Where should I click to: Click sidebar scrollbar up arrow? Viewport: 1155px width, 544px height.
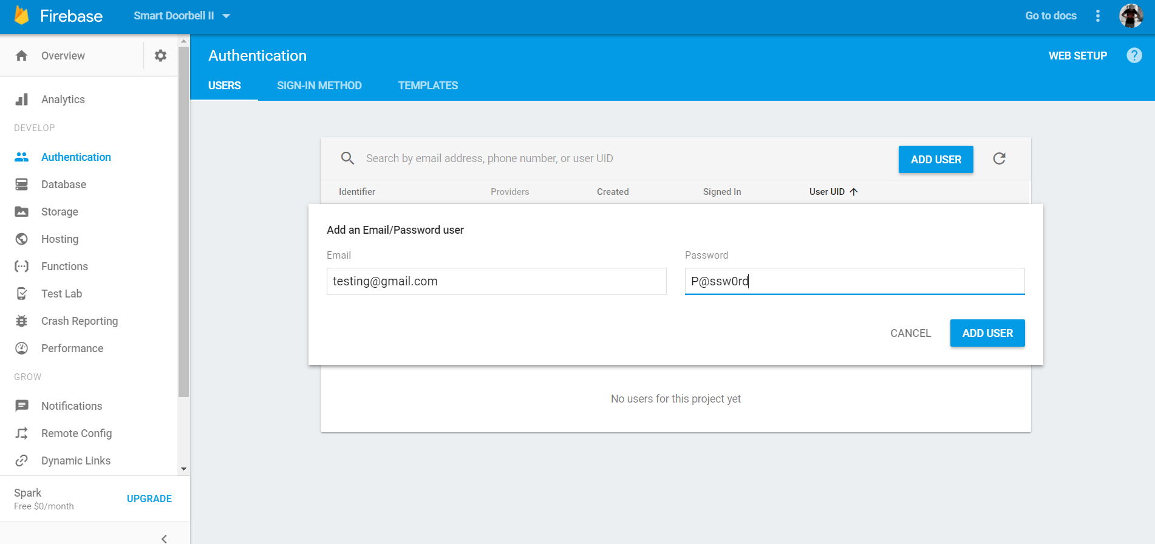click(183, 41)
